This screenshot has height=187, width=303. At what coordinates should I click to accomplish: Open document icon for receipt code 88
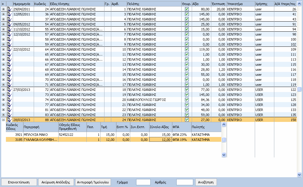9,120
